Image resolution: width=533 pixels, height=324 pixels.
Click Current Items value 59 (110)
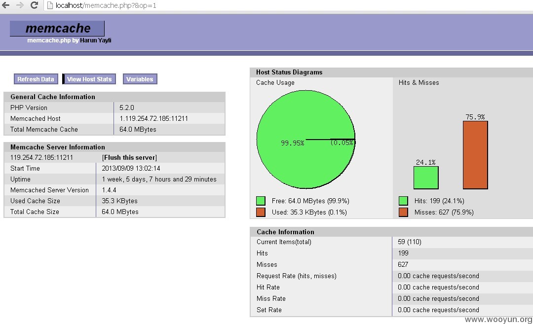[409, 242]
